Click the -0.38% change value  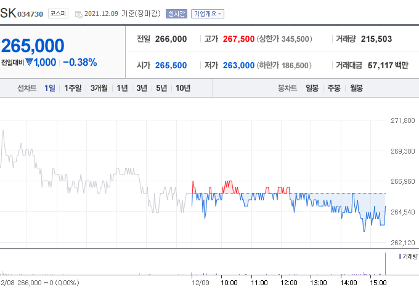80,62
